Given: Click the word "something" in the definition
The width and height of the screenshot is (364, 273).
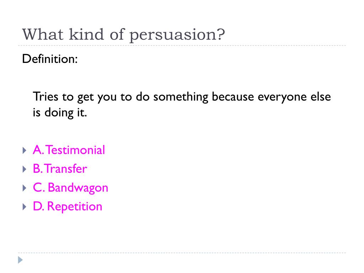Looking at the screenshot, I should pyautogui.click(x=181, y=97).
